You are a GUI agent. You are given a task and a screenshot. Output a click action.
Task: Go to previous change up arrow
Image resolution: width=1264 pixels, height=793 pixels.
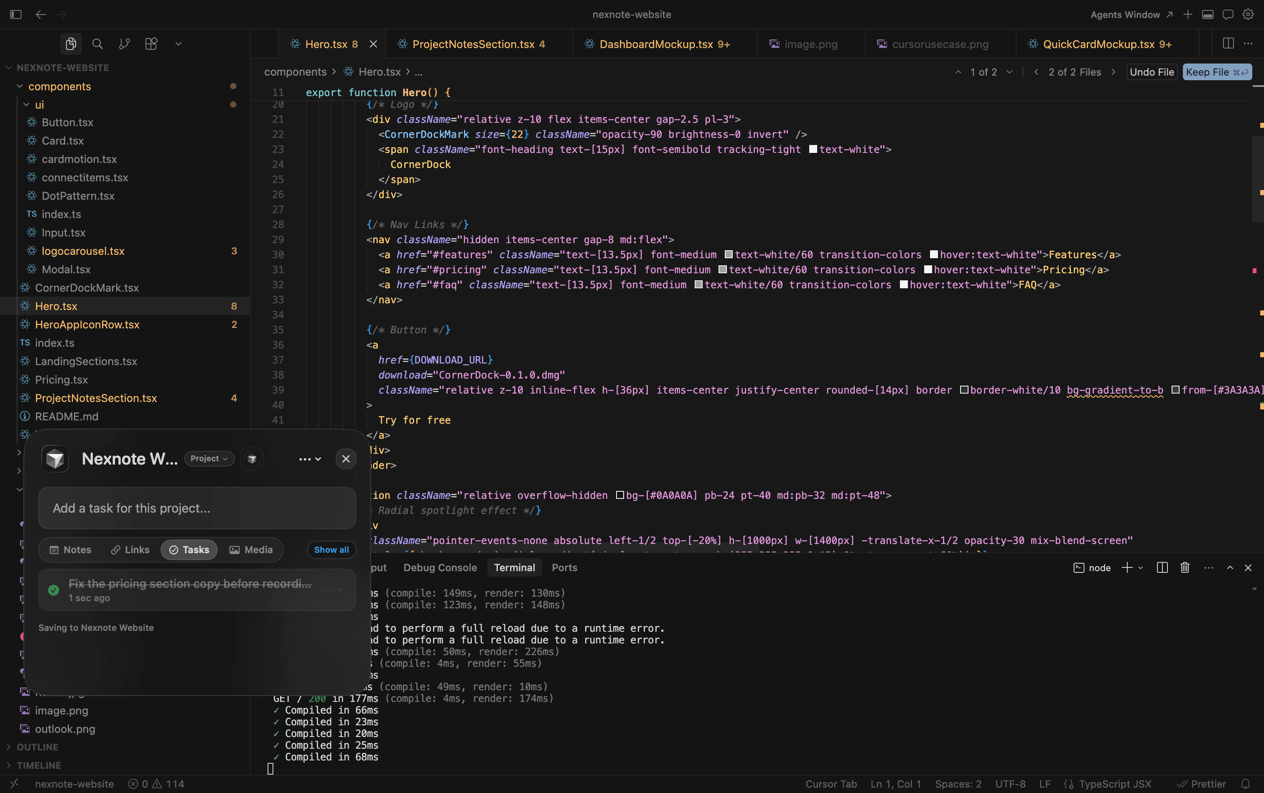pos(958,72)
